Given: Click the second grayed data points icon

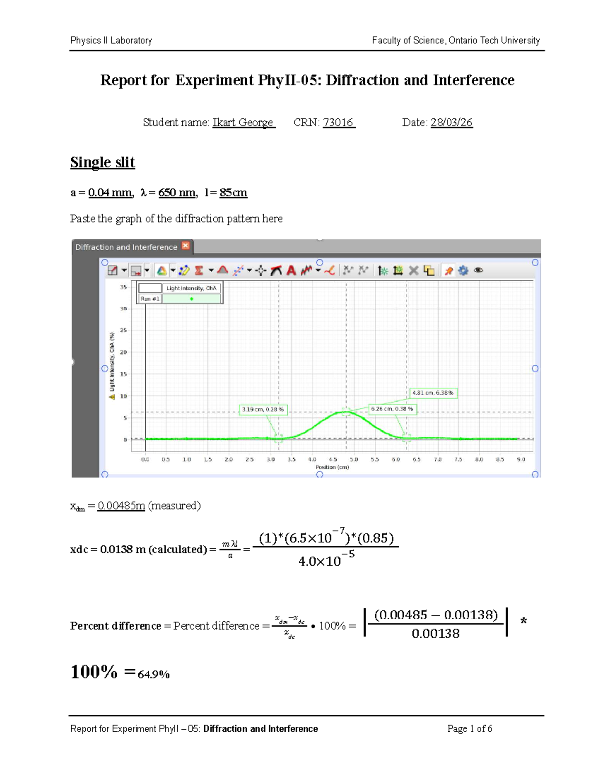Looking at the screenshot, I should (x=364, y=271).
